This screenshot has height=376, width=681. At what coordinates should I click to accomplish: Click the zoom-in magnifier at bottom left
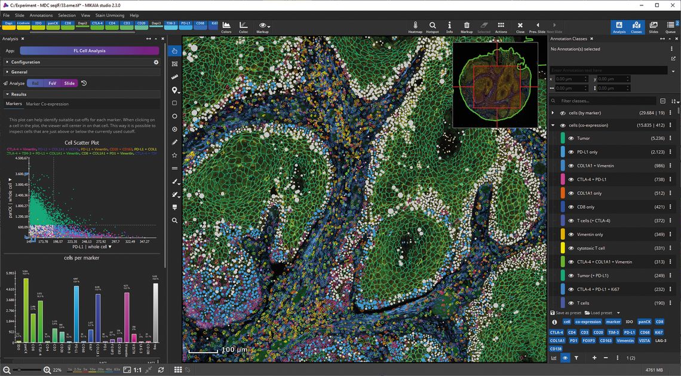47,370
